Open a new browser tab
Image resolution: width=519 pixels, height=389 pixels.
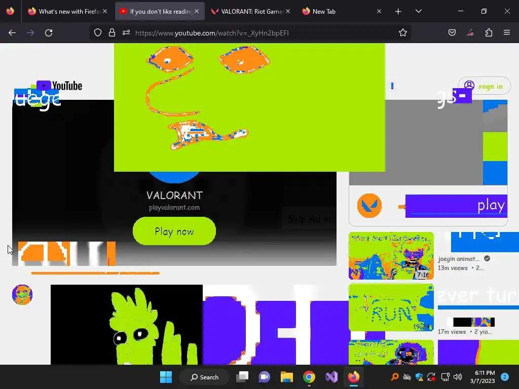click(x=398, y=12)
